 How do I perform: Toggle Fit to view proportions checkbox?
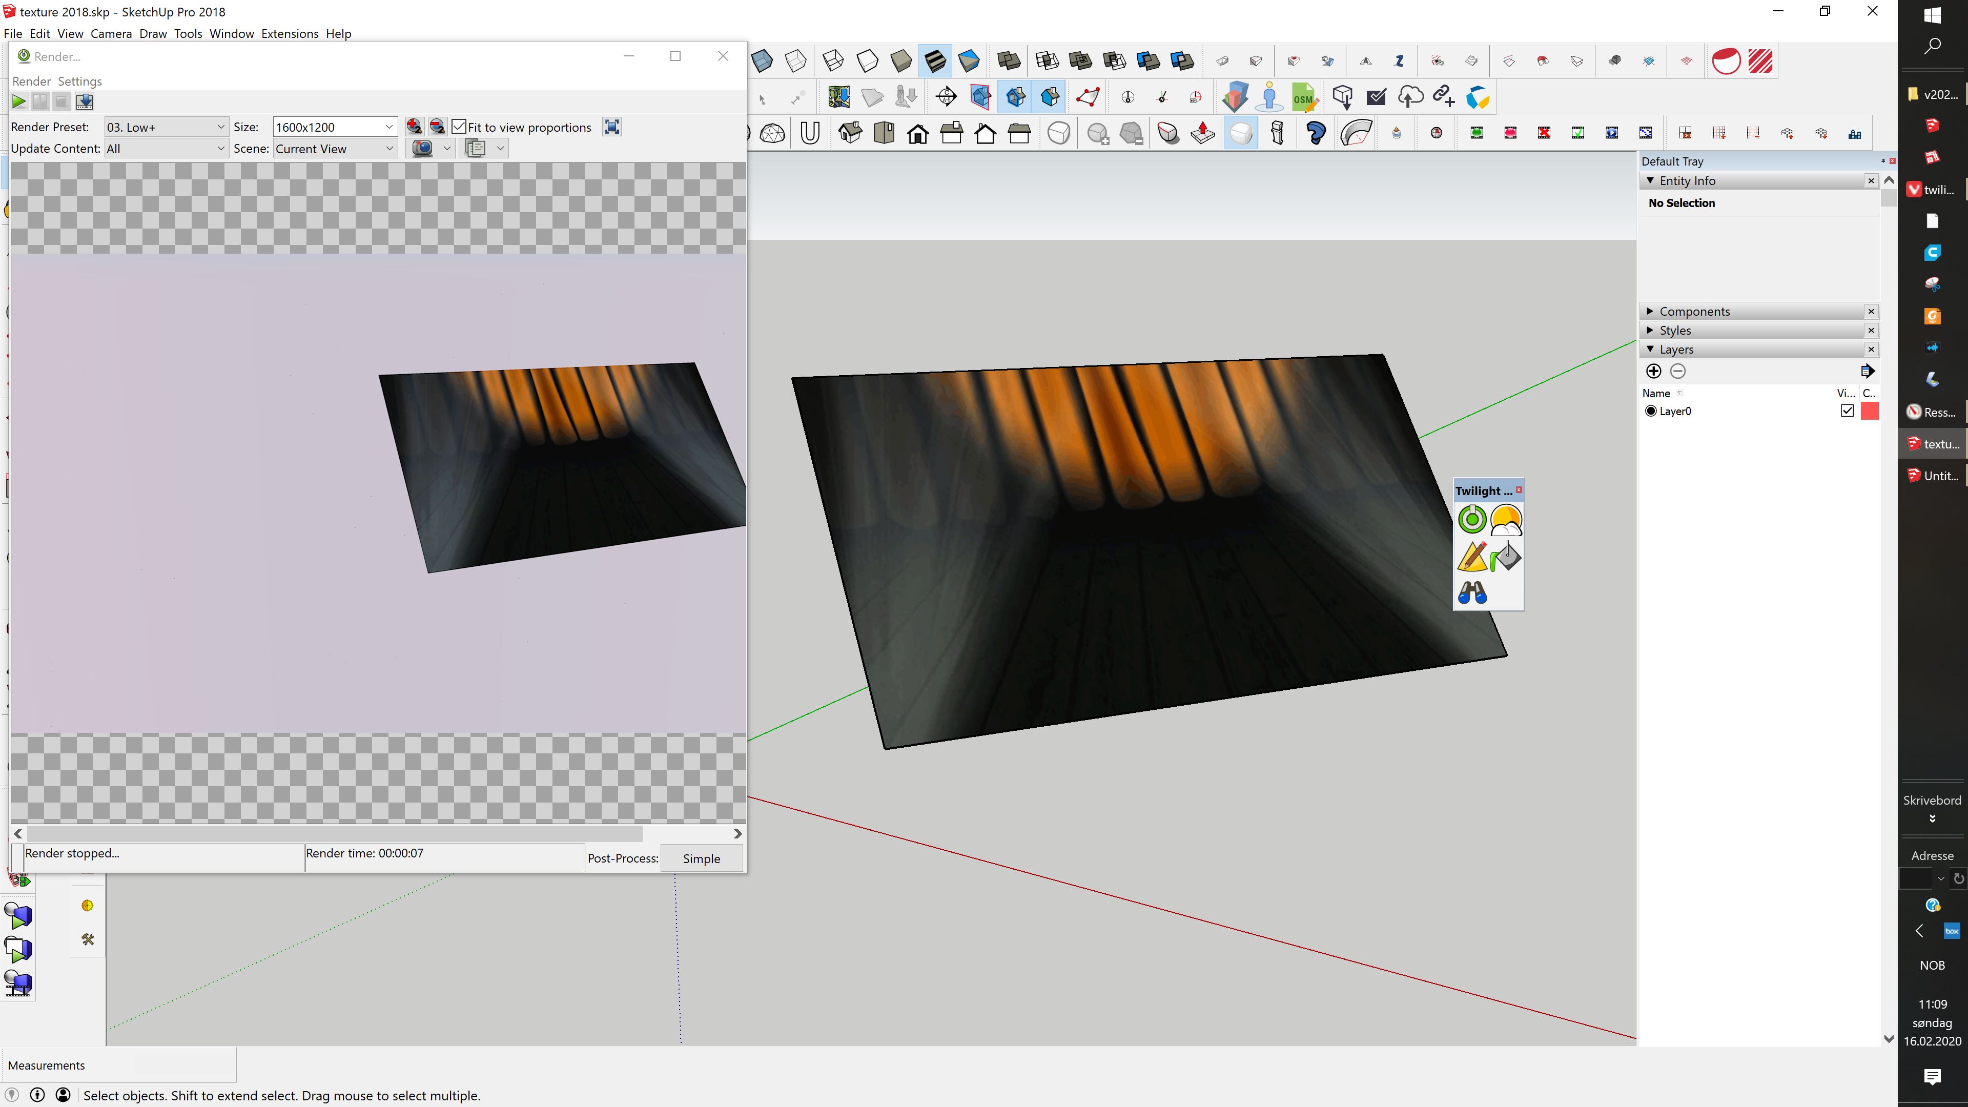pyautogui.click(x=459, y=127)
